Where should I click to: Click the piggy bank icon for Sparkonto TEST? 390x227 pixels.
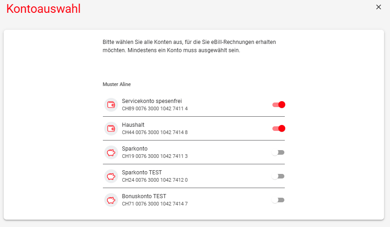(x=111, y=176)
